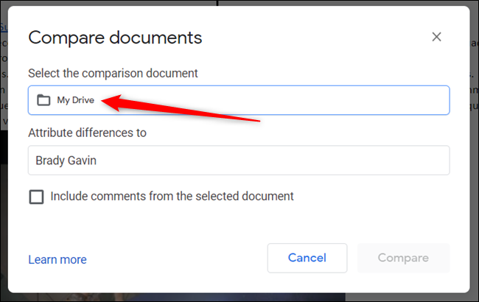
Task: Click the Compare button
Action: click(x=402, y=258)
